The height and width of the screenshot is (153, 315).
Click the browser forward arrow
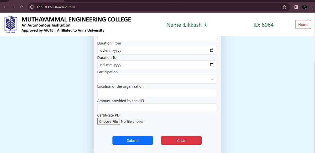click(x=13, y=7)
